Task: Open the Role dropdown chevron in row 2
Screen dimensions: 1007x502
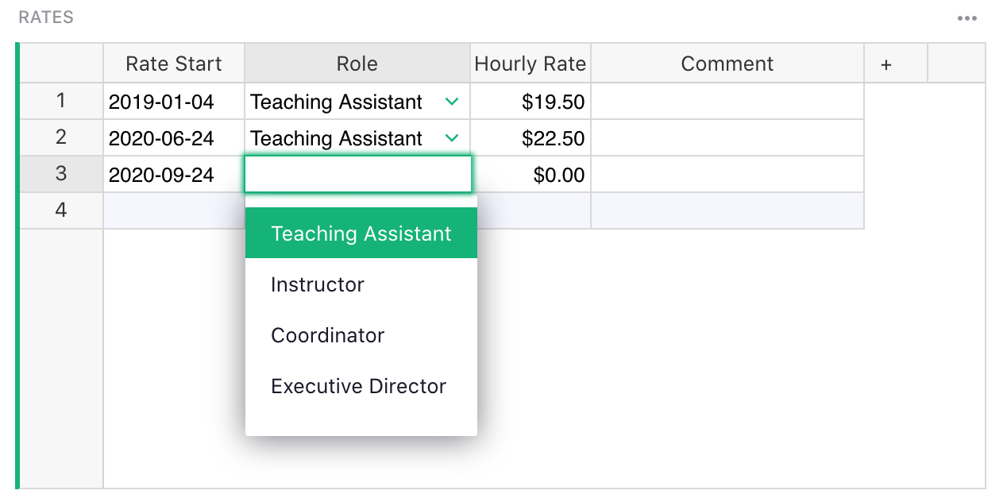Action: 451,137
